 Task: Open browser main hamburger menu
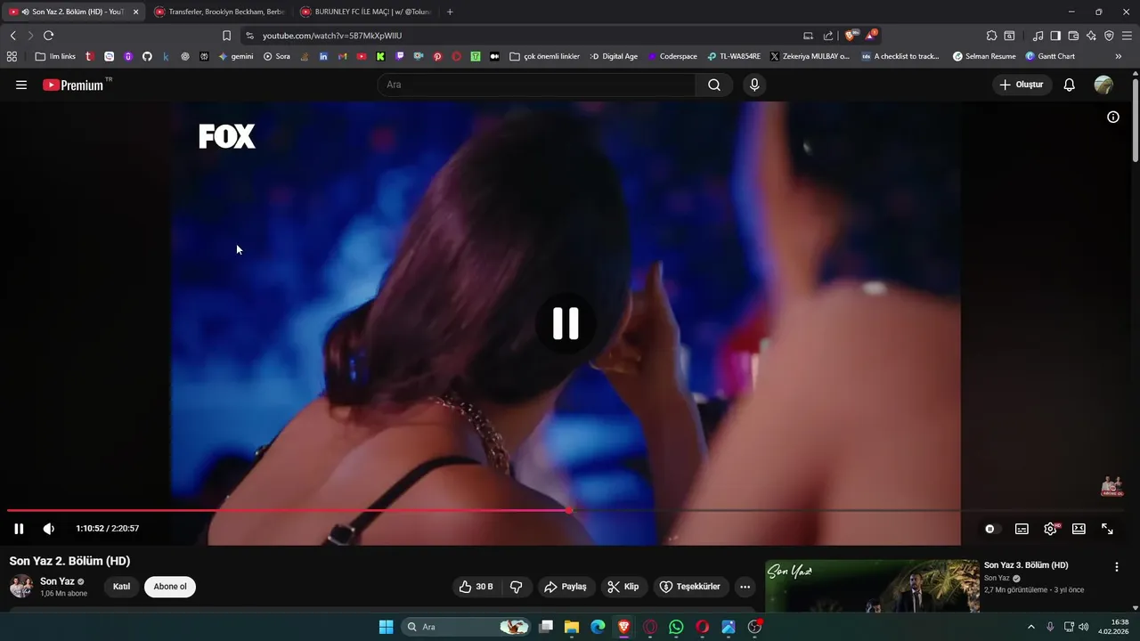pyautogui.click(x=1127, y=36)
